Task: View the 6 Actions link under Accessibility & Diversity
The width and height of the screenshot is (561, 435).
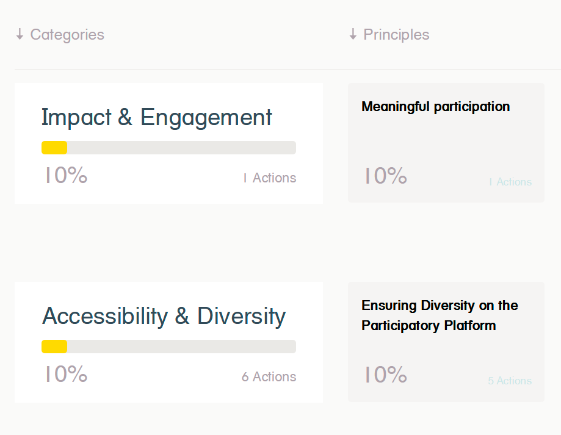Action: [x=269, y=377]
